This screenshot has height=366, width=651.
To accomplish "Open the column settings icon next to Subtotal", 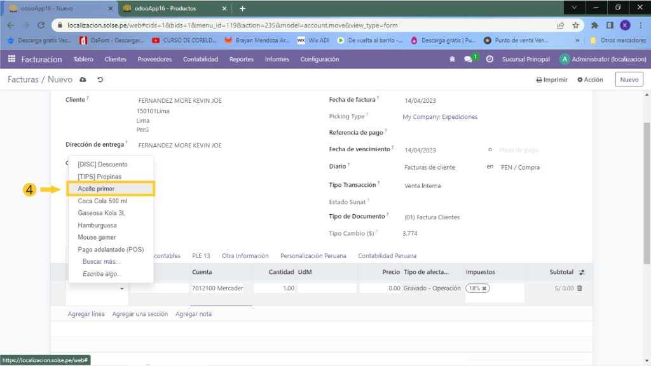I will [x=581, y=272].
